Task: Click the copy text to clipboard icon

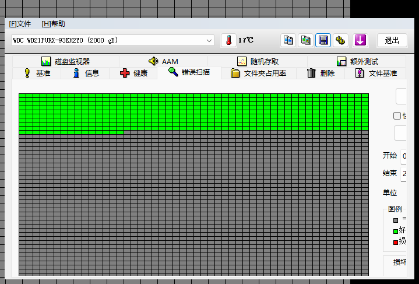Action: click(x=288, y=40)
